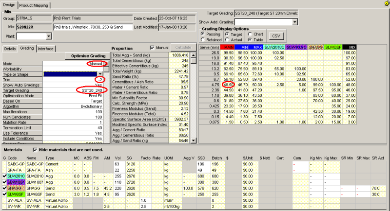
Task: Open the Details tab
Action: (10, 49)
